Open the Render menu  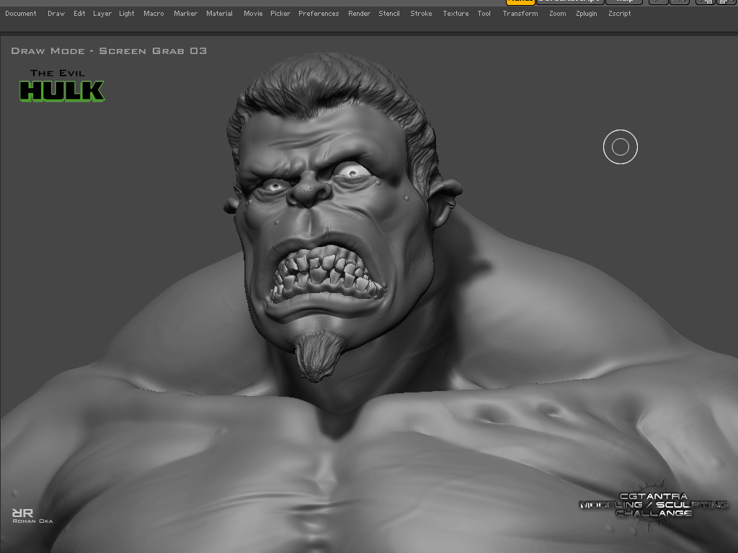coord(359,14)
